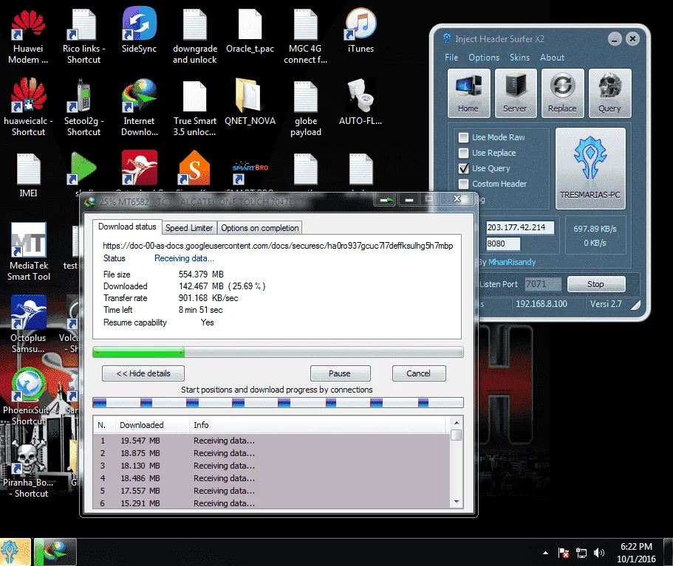Select the QNET_NOVA folder icon
The height and width of the screenshot is (566, 673).
250,102
